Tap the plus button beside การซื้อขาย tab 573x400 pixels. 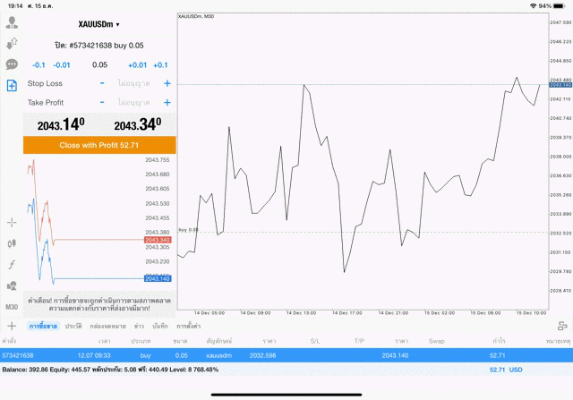point(12,327)
